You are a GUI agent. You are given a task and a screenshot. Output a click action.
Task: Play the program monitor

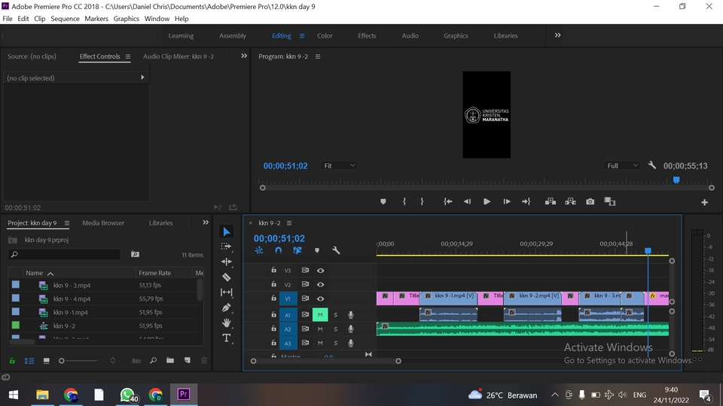(487, 201)
